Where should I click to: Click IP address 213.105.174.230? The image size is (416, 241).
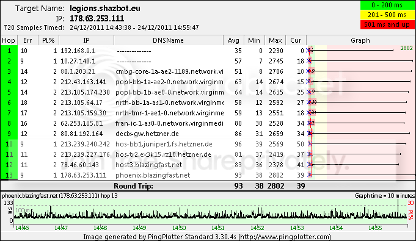[85, 92]
